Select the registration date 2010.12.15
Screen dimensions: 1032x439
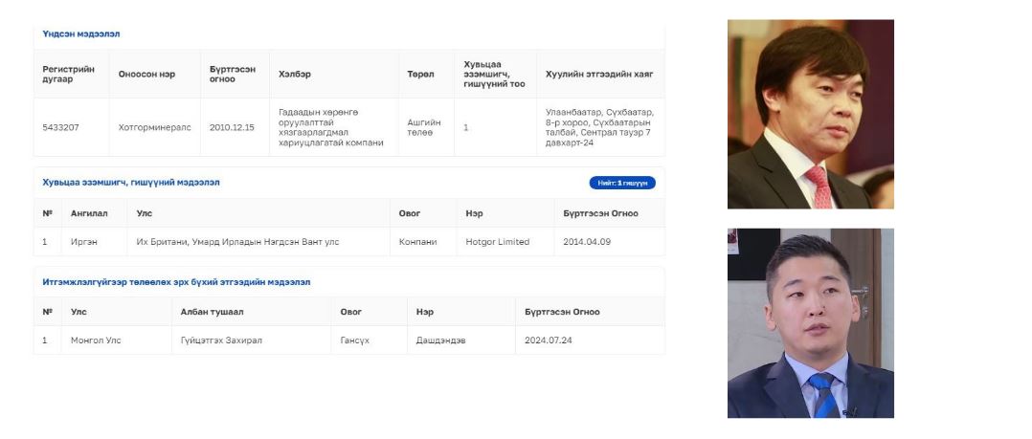(233, 127)
